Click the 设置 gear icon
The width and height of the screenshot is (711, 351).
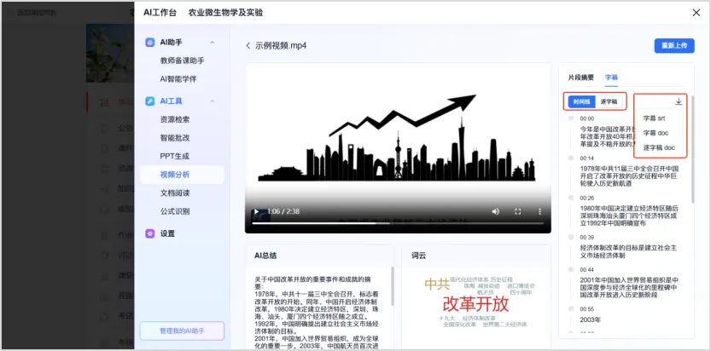149,233
